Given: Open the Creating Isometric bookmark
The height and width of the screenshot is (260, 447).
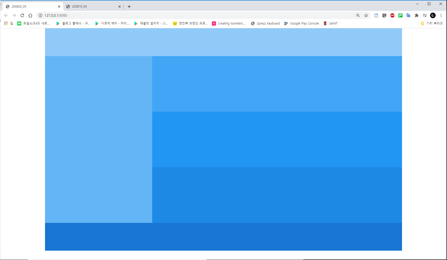Looking at the screenshot, I should pyautogui.click(x=229, y=23).
